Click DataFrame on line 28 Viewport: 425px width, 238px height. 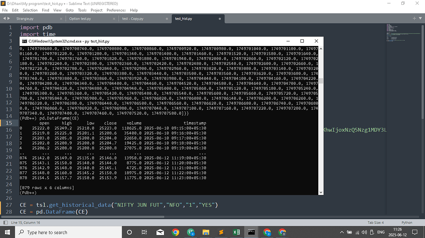tap(60, 212)
